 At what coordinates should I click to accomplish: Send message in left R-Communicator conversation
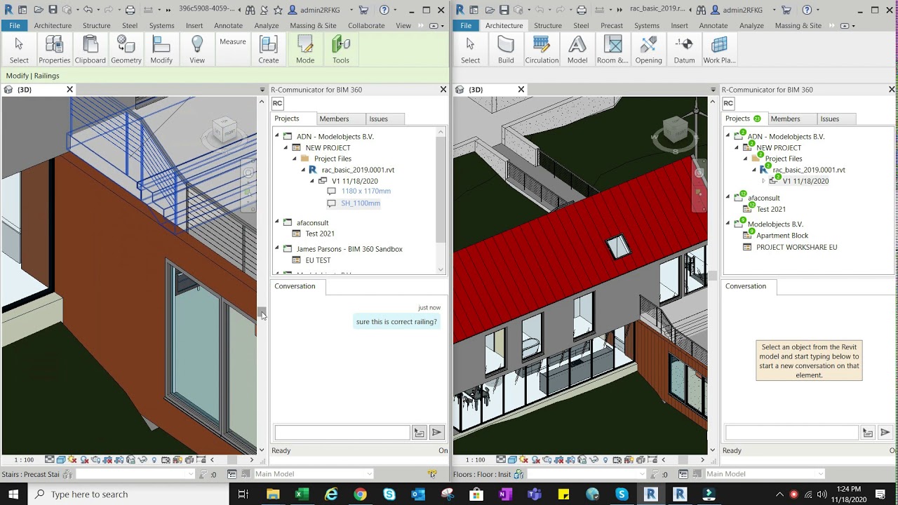click(x=436, y=433)
